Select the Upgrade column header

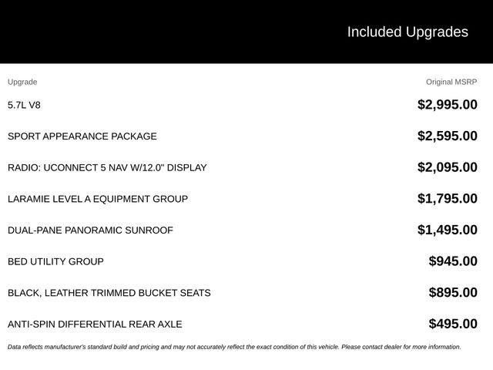click(22, 82)
